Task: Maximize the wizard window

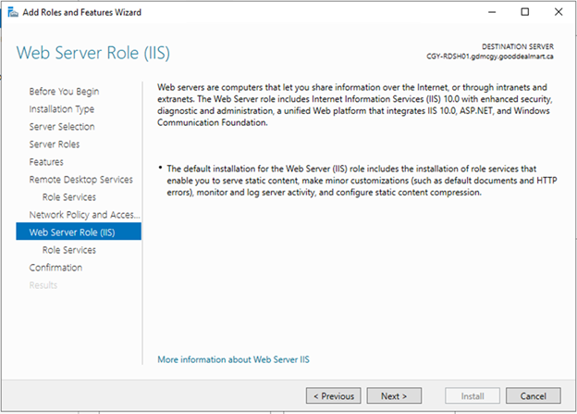Action: (x=525, y=12)
